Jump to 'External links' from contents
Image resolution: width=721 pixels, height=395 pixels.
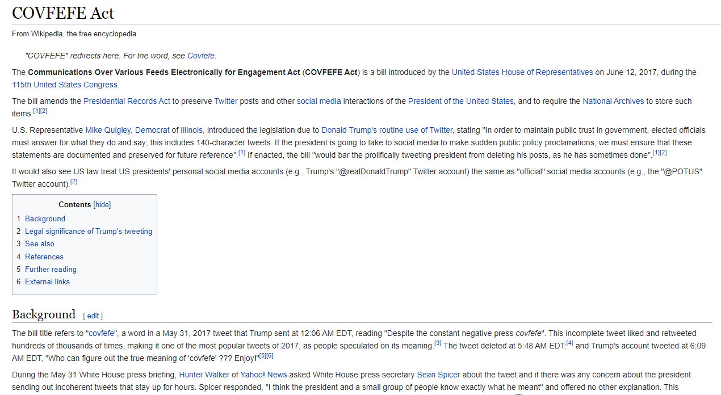47,281
